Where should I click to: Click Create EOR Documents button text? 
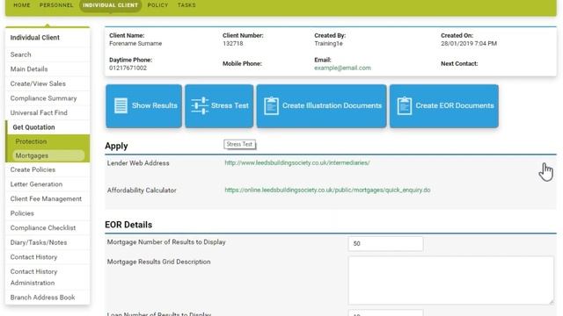pyautogui.click(x=455, y=105)
